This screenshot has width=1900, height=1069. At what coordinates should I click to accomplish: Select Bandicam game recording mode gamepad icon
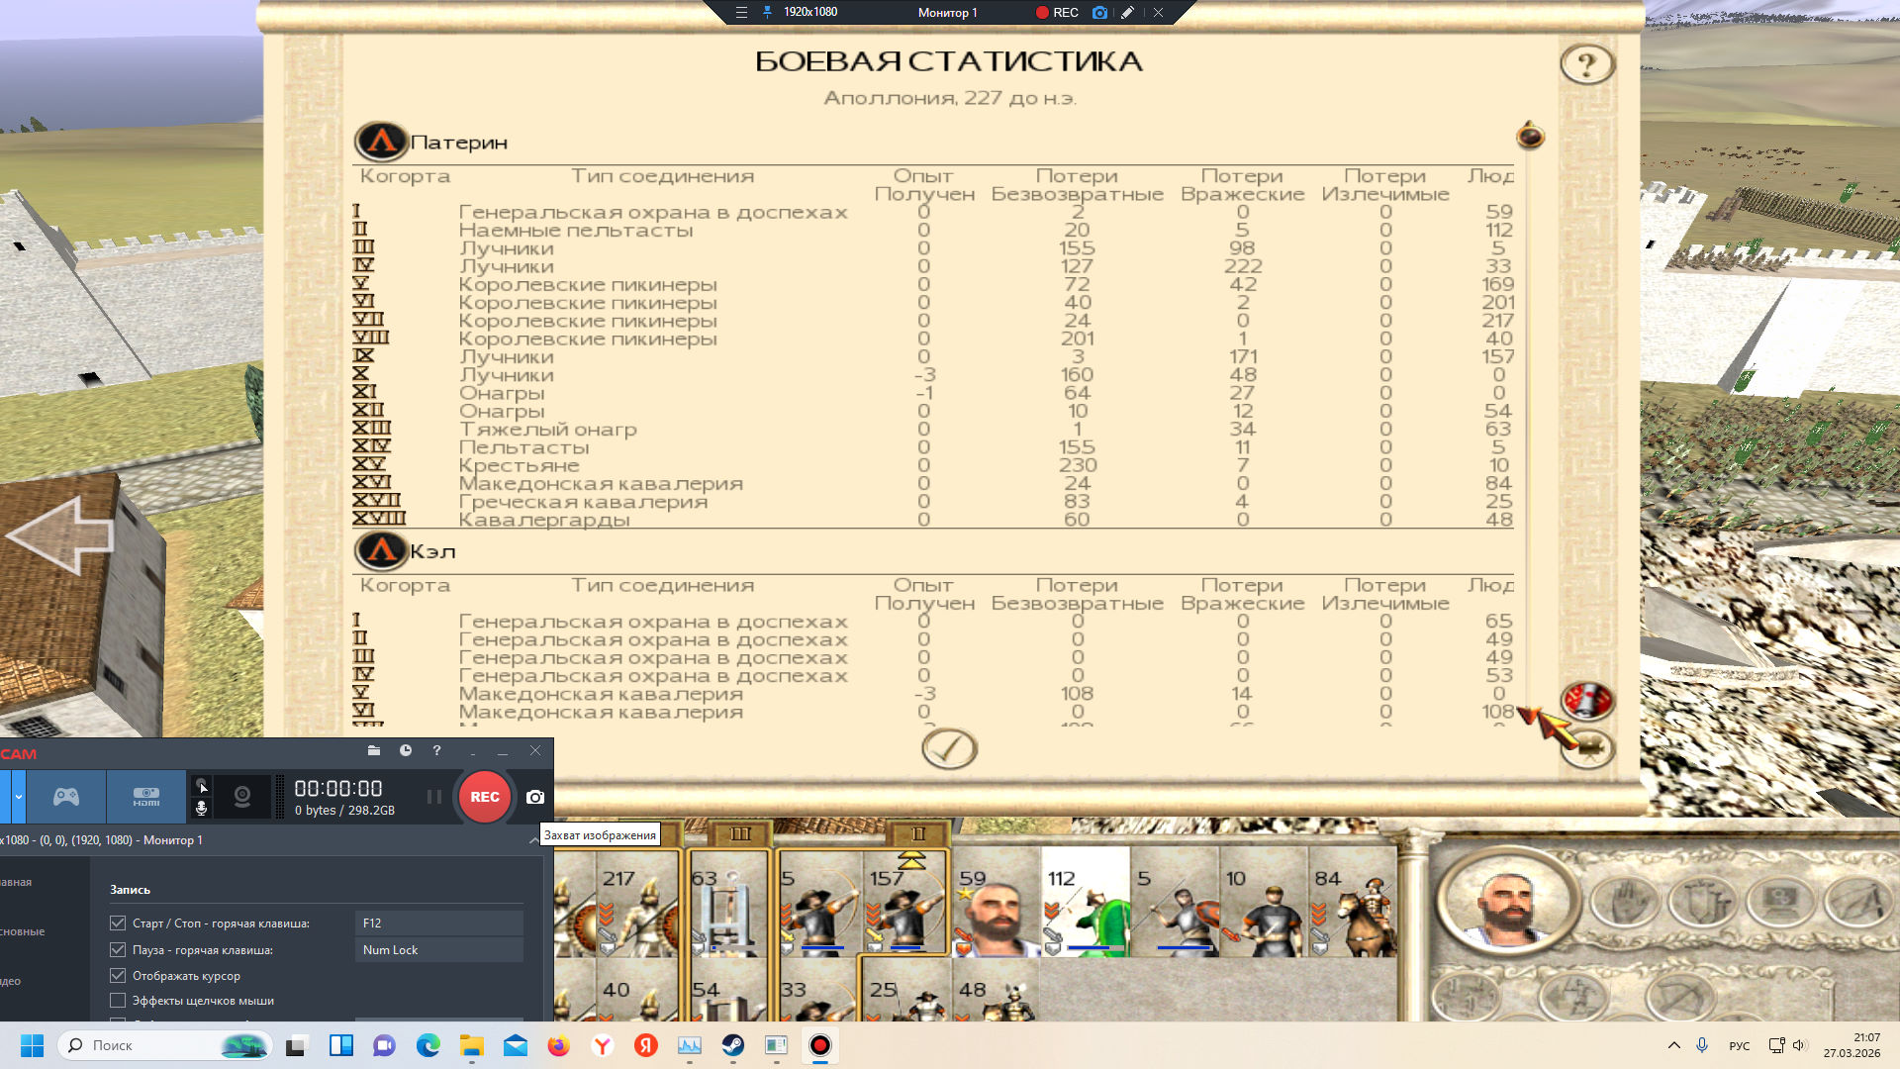coord(66,796)
